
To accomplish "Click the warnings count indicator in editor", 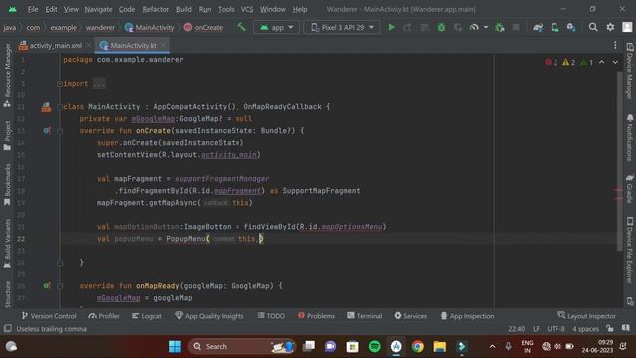I will [568, 62].
